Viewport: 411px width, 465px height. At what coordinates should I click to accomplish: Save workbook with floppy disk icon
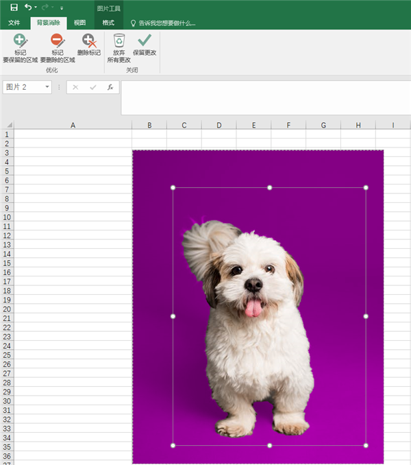14,8
